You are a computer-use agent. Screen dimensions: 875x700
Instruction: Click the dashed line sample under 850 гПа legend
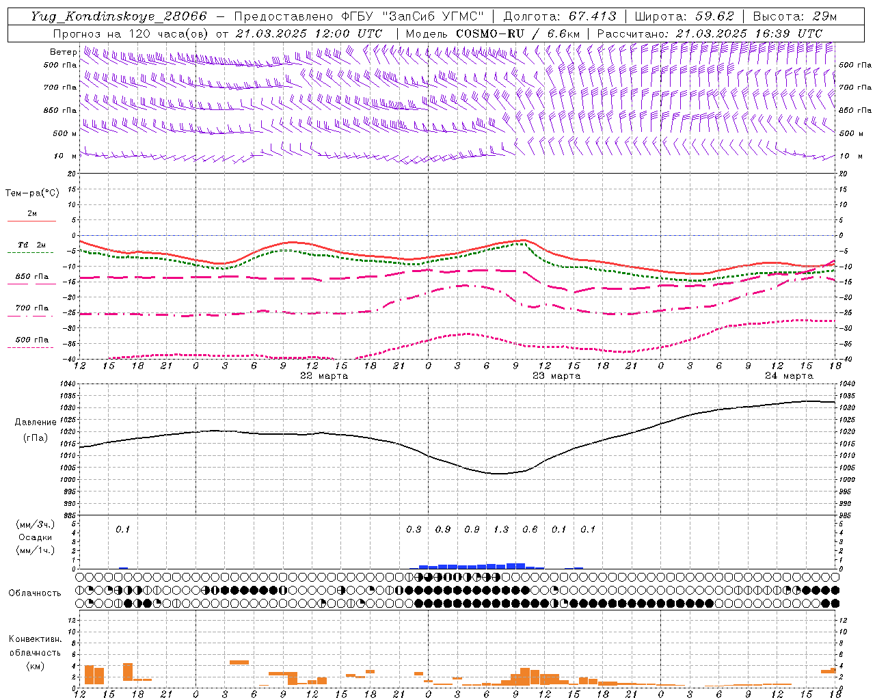point(31,284)
